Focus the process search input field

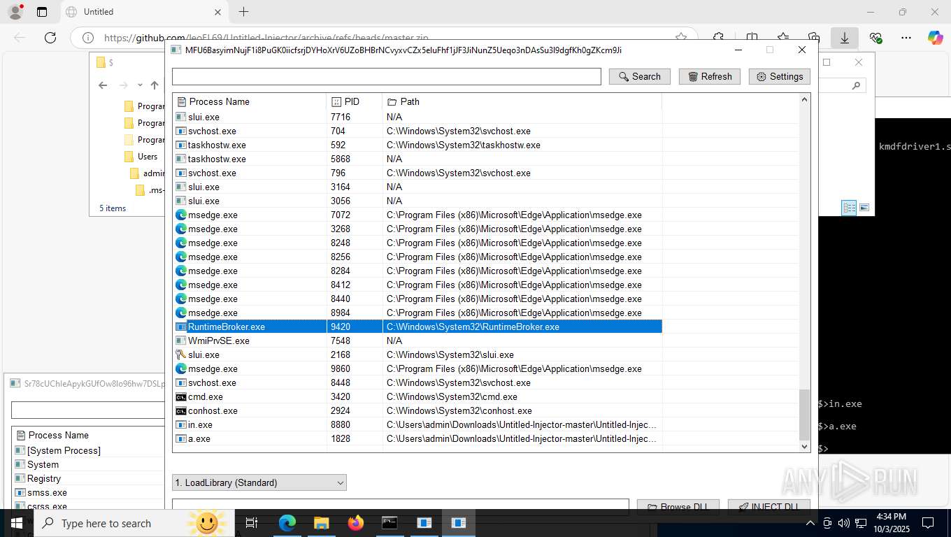(387, 77)
